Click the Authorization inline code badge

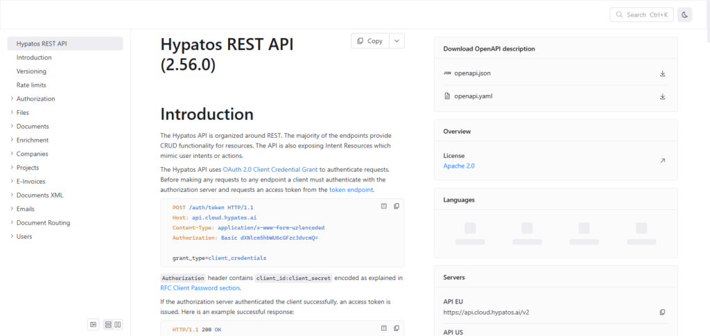[183, 278]
